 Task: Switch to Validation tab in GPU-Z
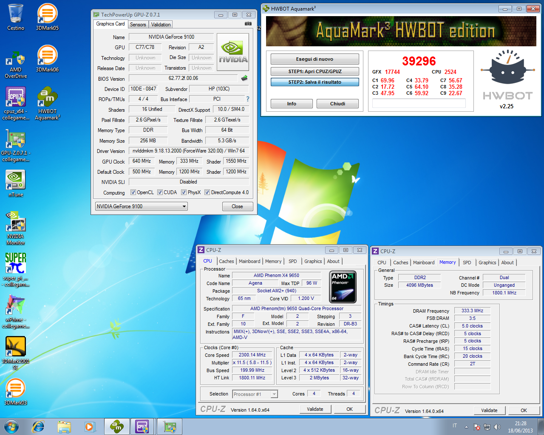coord(161,25)
